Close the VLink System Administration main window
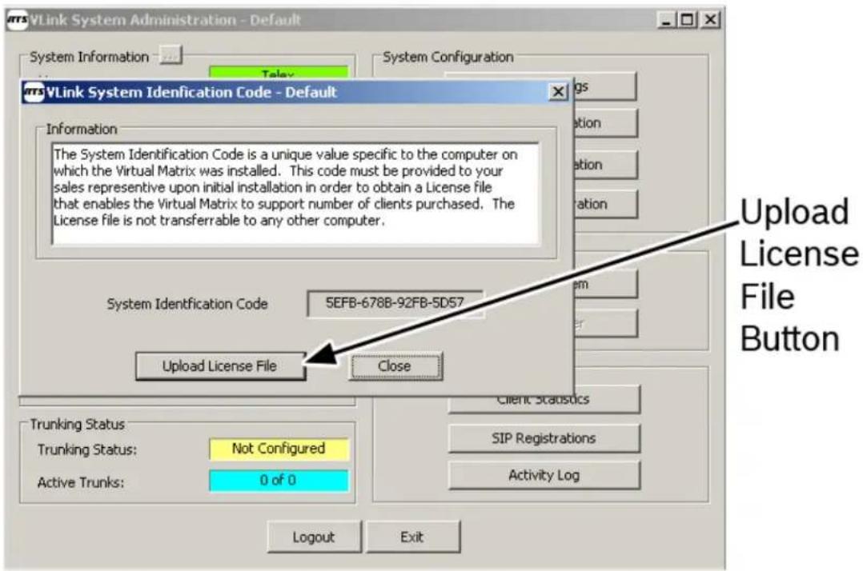Screen dimensions: 863x571 point(711,20)
